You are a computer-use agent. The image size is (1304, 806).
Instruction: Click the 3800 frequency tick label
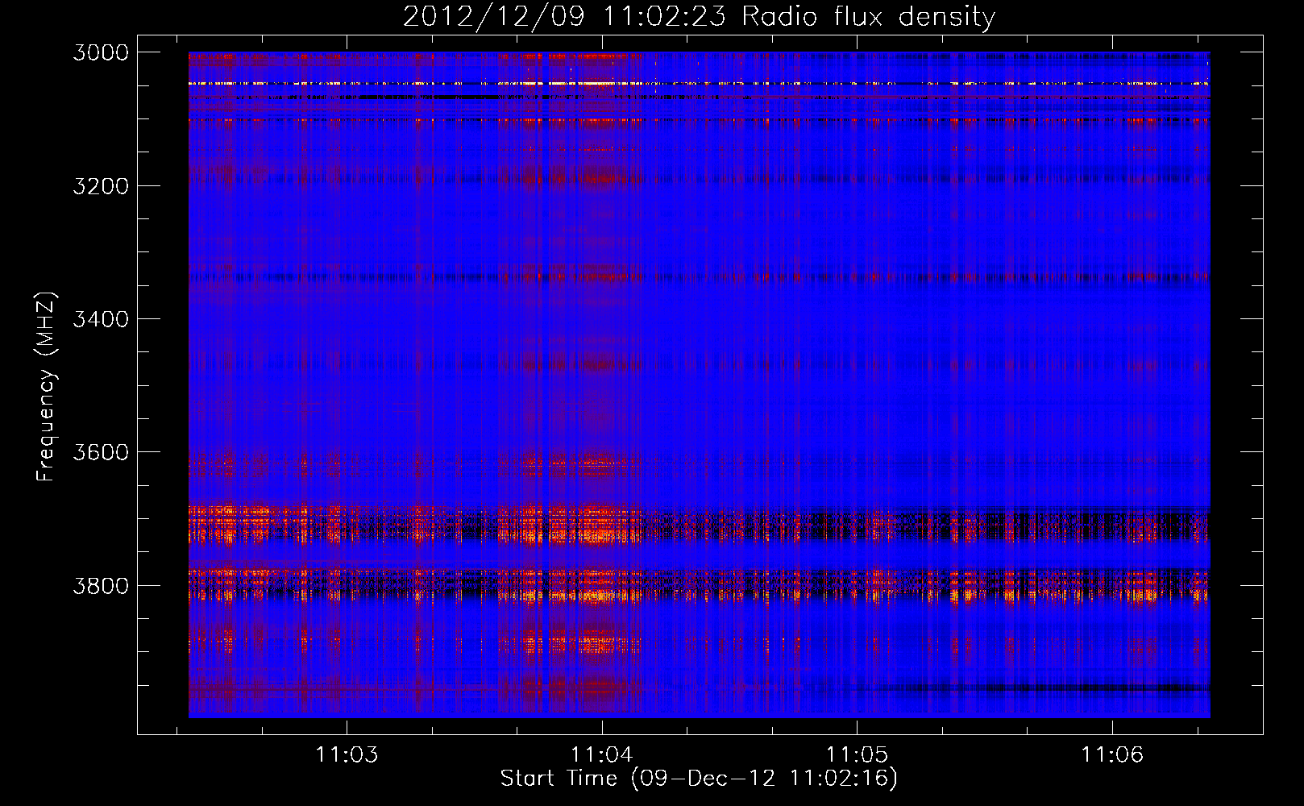pos(101,585)
